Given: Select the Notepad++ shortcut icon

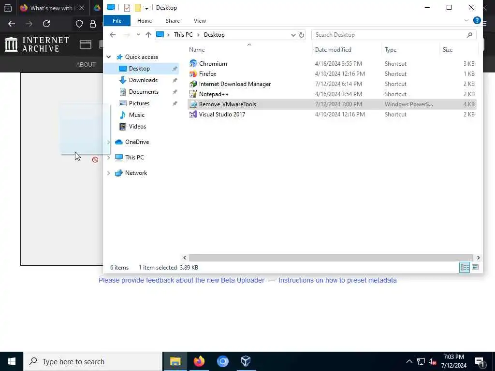Looking at the screenshot, I should (x=193, y=94).
